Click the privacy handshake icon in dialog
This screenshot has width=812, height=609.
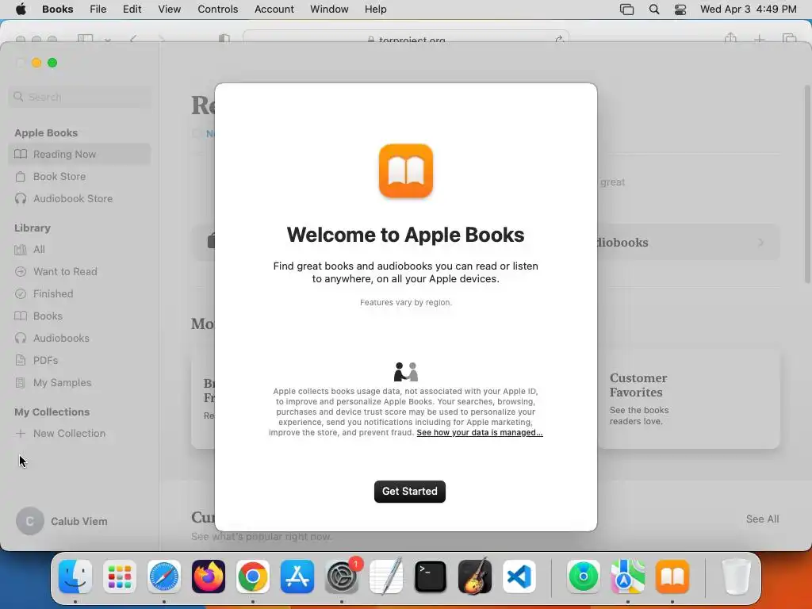point(406,372)
